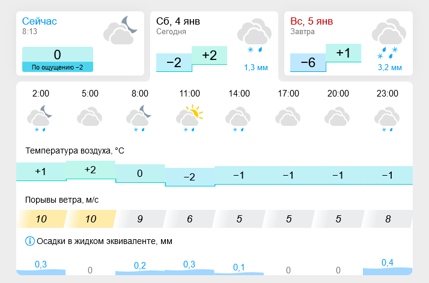Click the 17:00 overcast cloud icon
Image resolution: width=429 pixels, height=283 pixels.
point(288,116)
